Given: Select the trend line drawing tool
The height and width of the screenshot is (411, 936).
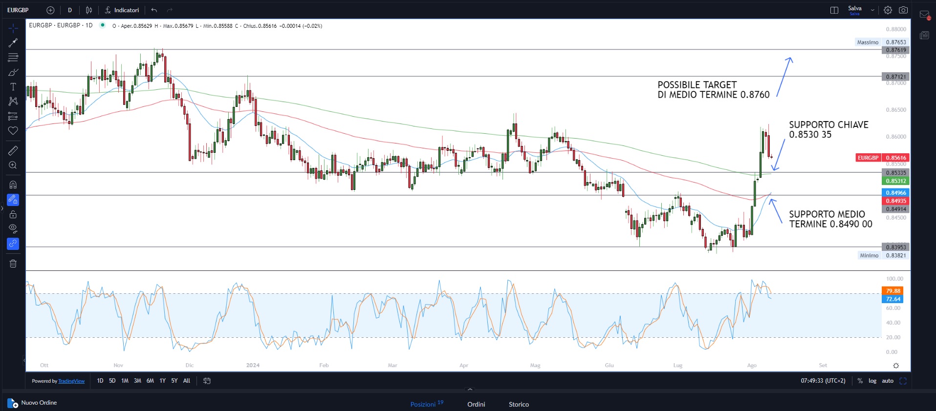Looking at the screenshot, I should pos(13,43).
